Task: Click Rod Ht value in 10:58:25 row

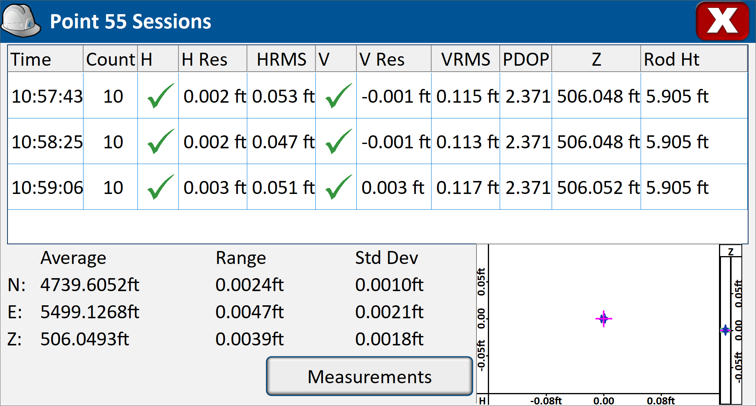Action: (x=677, y=142)
